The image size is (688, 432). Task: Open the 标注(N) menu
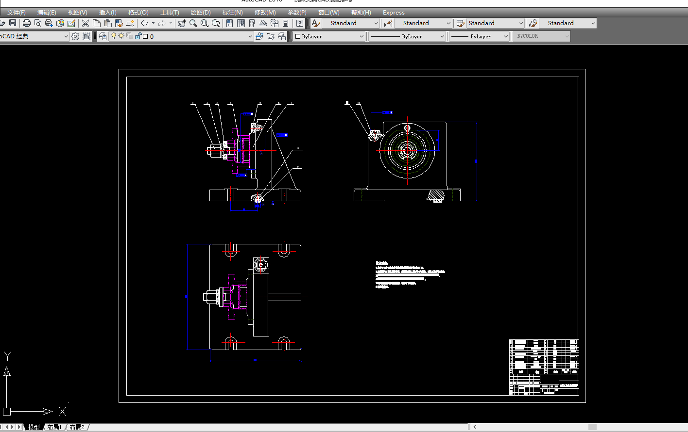tap(233, 13)
